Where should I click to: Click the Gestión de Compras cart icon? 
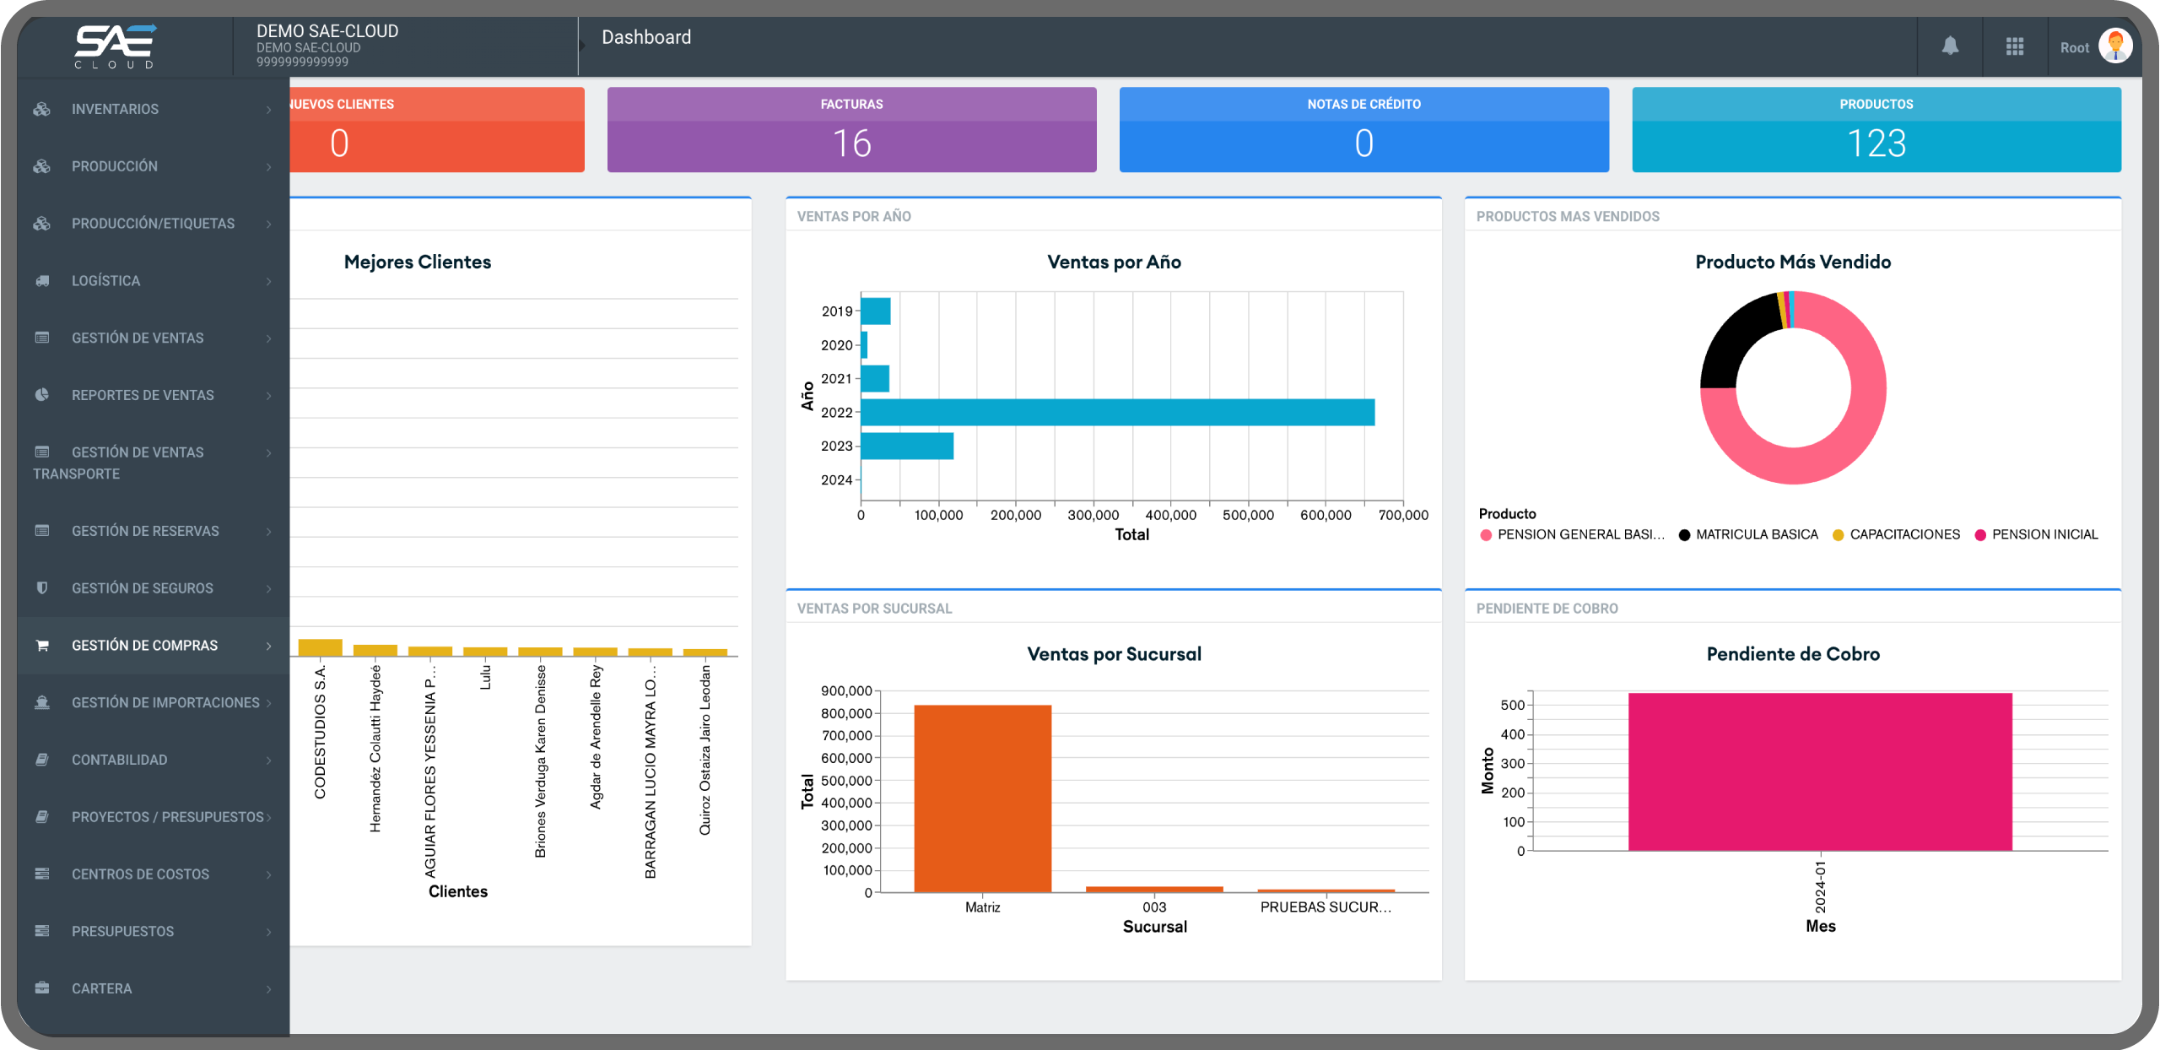[x=42, y=646]
